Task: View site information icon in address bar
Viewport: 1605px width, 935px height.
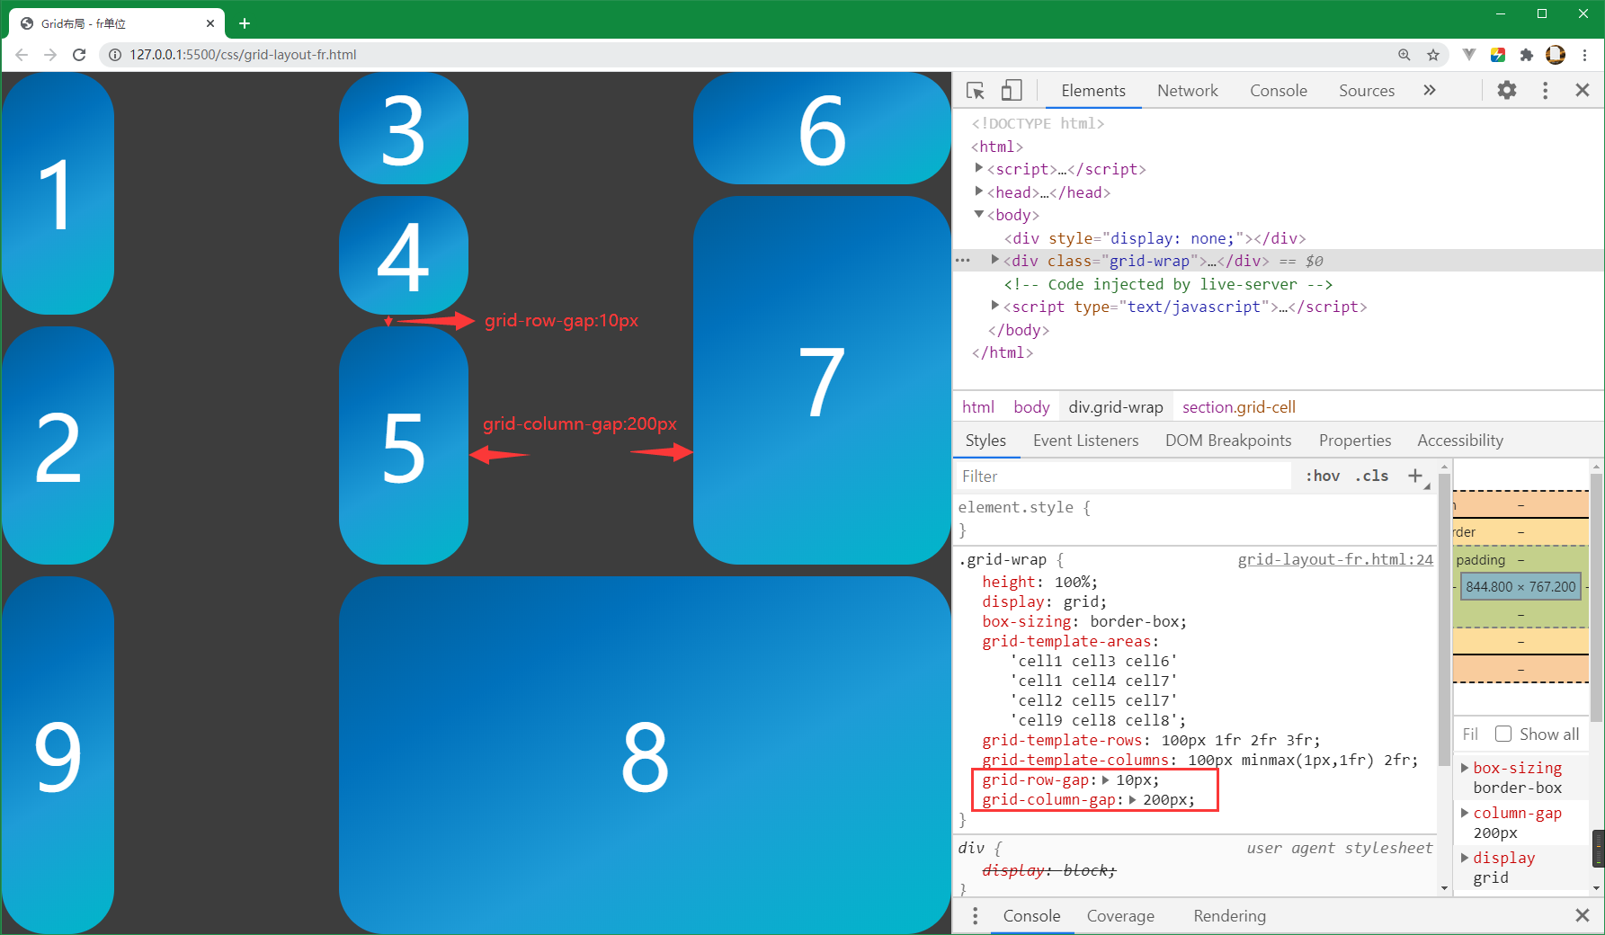Action: point(115,55)
